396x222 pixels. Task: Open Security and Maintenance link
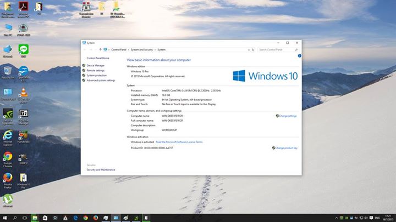pyautogui.click(x=101, y=170)
